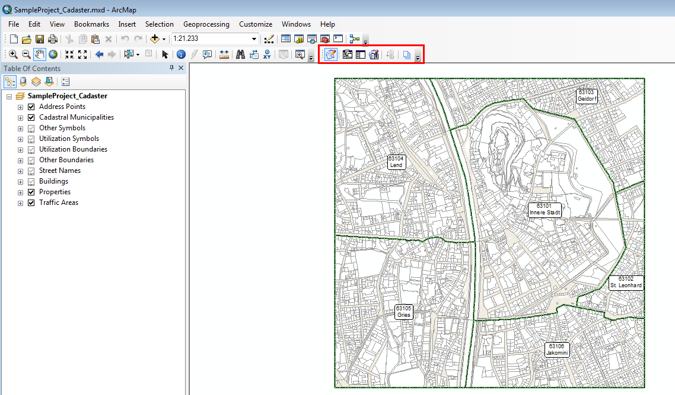The image size is (675, 395).
Task: Expand the Cadastral Municipalities layer
Action: tap(20, 117)
